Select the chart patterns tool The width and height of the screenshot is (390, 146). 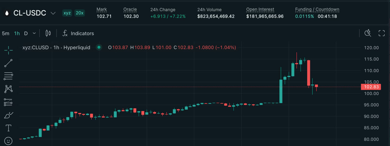pyautogui.click(x=9, y=89)
